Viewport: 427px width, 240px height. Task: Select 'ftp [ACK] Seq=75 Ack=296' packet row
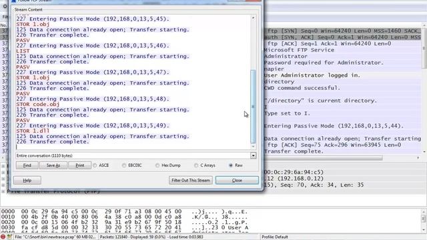(x=342, y=145)
